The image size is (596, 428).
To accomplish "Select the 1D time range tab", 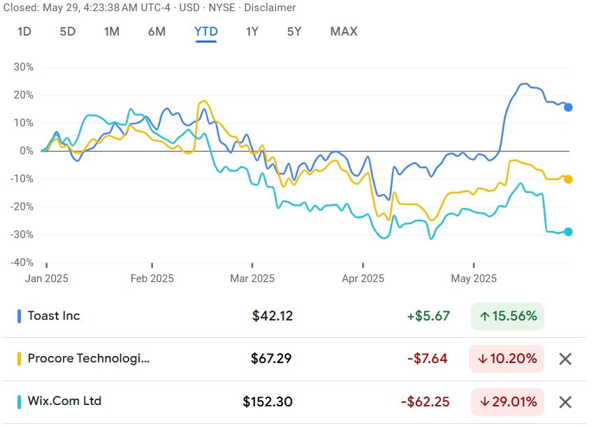I will (24, 31).
